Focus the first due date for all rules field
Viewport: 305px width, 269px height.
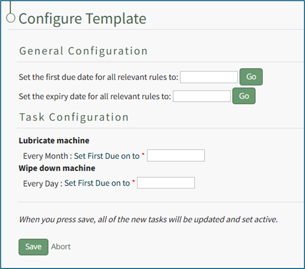209,77
